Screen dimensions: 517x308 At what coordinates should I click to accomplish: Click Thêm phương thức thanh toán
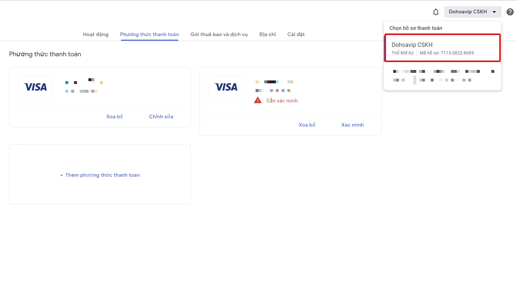(100, 175)
